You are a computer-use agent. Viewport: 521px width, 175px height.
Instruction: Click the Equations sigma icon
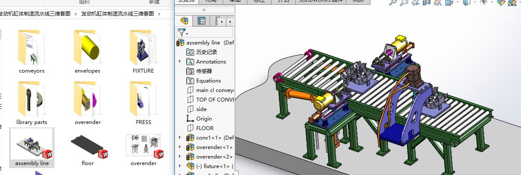tap(191, 81)
